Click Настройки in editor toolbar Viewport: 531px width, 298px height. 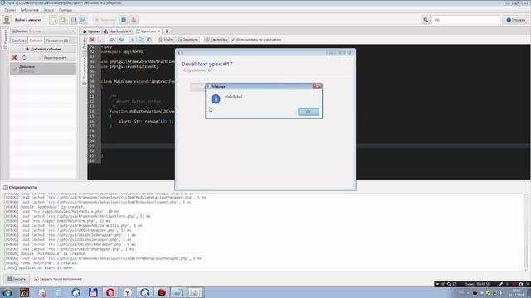217,40
